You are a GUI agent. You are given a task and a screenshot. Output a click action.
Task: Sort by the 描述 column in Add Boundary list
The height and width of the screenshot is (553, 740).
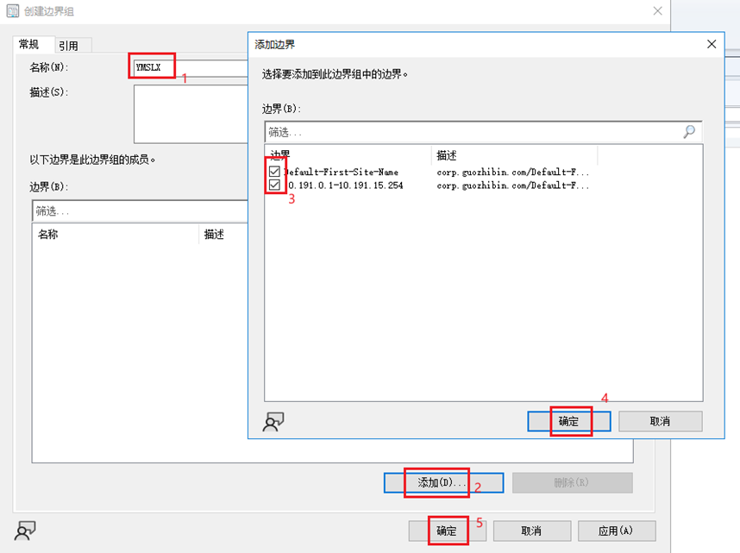[514, 155]
